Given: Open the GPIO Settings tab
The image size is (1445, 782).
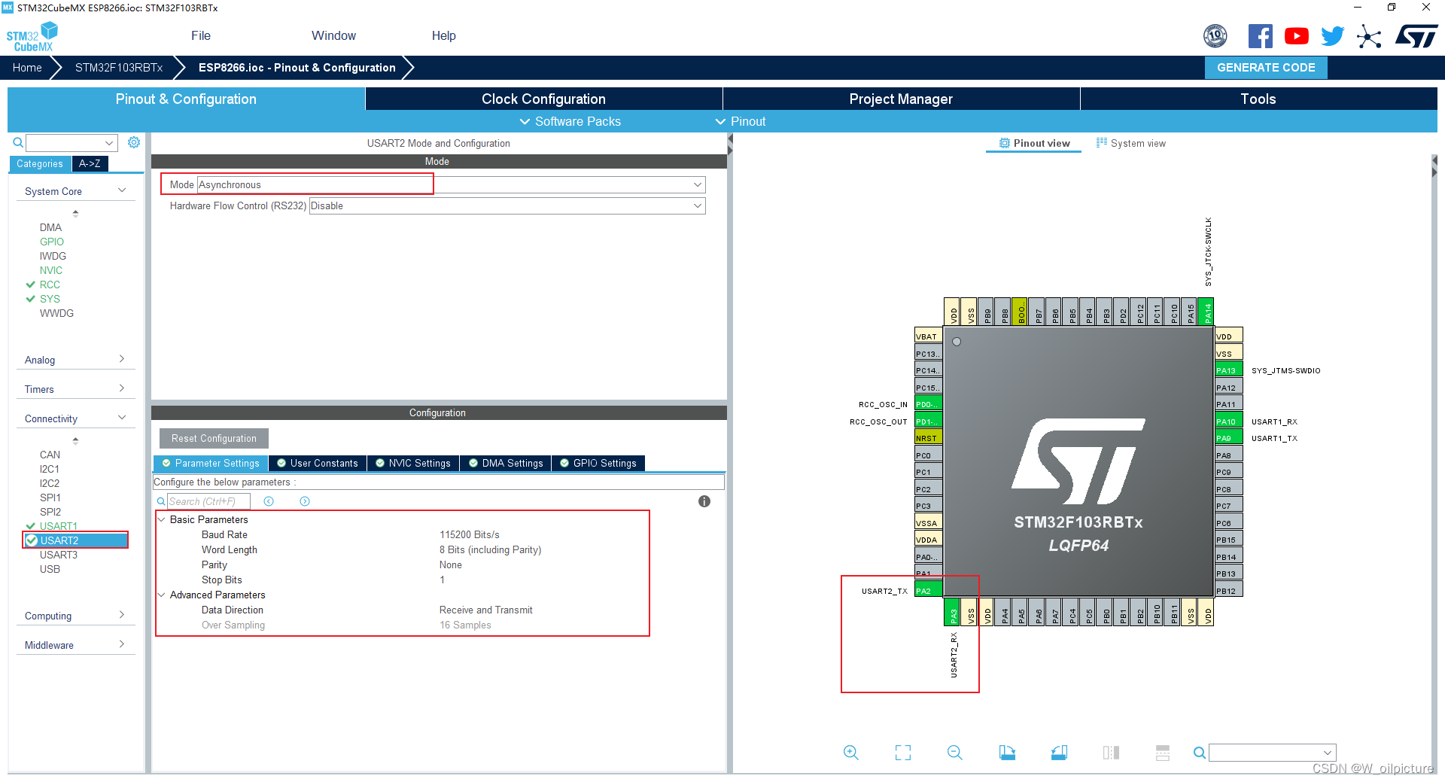Looking at the screenshot, I should tap(598, 463).
